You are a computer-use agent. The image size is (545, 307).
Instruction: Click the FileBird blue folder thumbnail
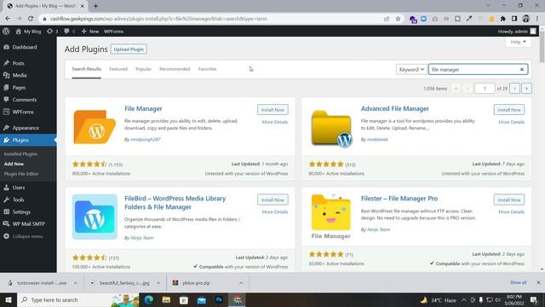[x=95, y=217]
